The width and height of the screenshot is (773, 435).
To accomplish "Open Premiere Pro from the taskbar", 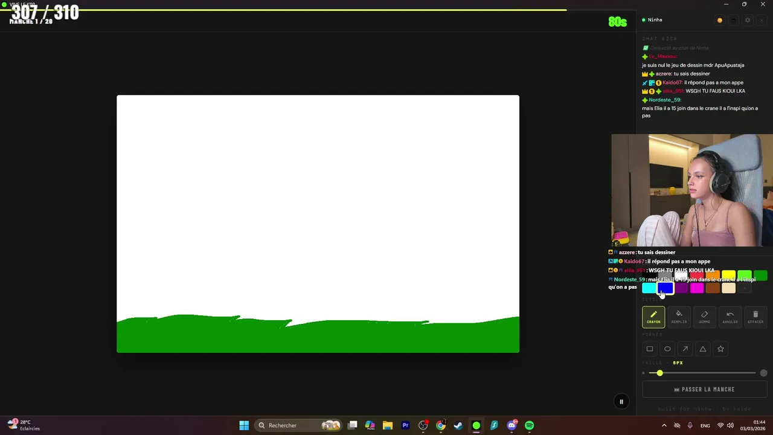I will click(405, 425).
